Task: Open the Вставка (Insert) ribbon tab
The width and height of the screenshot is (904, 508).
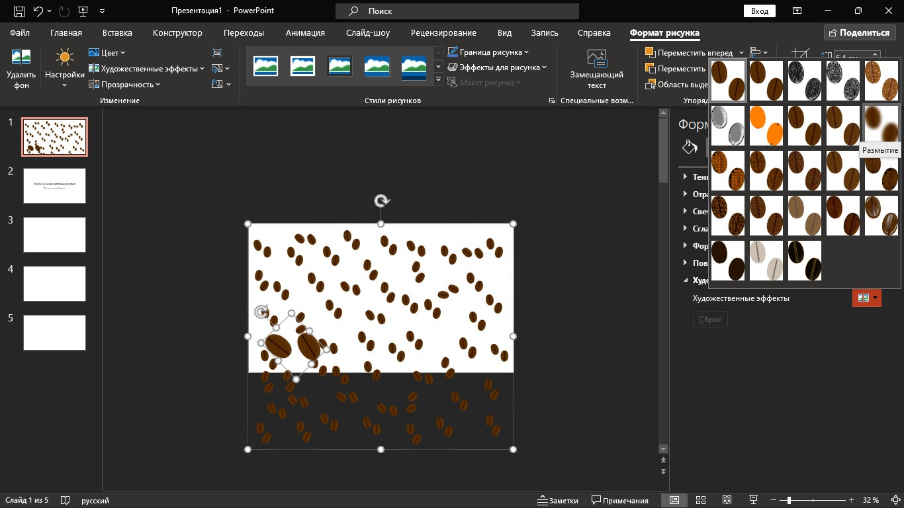Action: [x=117, y=32]
